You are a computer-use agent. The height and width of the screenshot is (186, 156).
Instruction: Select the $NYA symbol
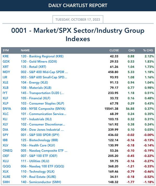point(7,108)
